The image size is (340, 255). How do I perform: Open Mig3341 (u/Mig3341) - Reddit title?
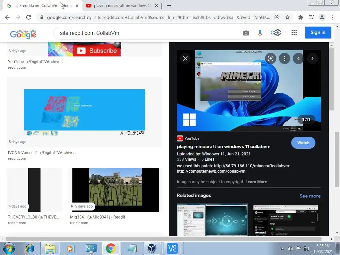(x=98, y=217)
